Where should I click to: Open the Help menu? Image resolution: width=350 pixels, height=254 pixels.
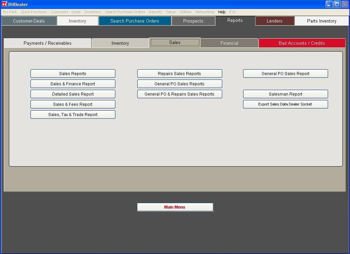[222, 12]
